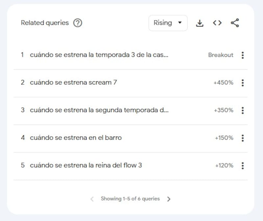
Task: Open the query about la segunda temporada
Action: point(99,110)
